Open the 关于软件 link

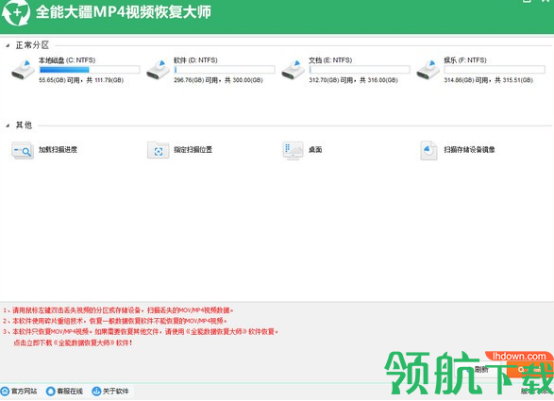click(115, 392)
